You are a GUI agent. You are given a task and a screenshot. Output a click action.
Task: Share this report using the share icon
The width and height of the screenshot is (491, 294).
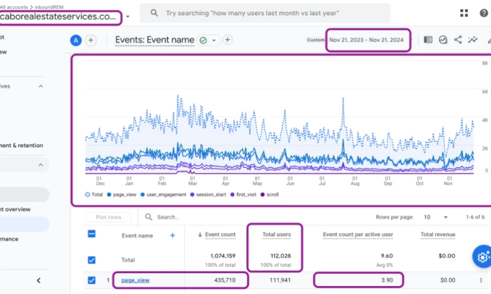tap(458, 40)
